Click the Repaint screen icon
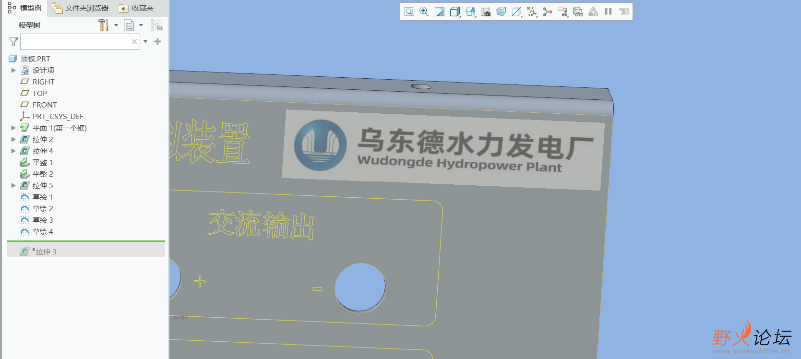801x359 pixels. [440, 12]
